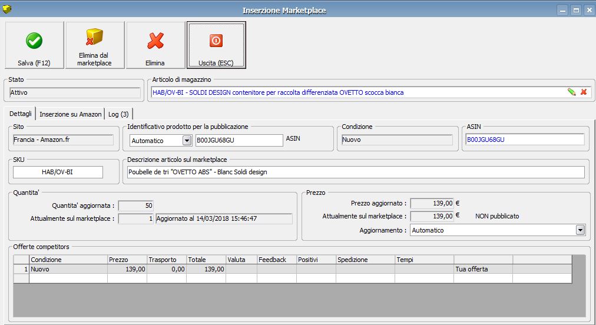Screen dimensions: 596x325
Task: Click the green checkmark Salva (F12) button
Action: point(34,45)
